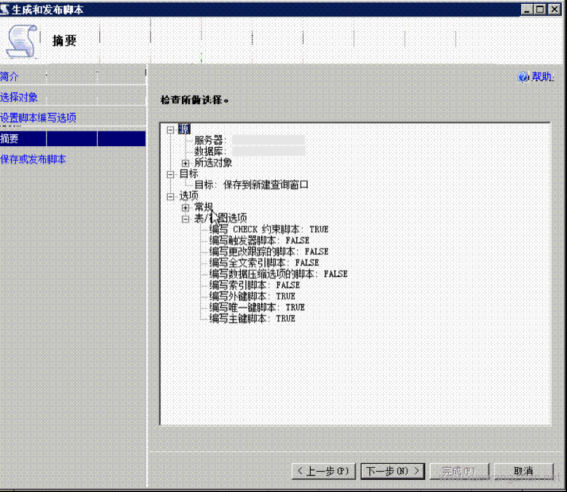The image size is (567, 492).
Task: Go back with 上一步(P) button
Action: [323, 471]
